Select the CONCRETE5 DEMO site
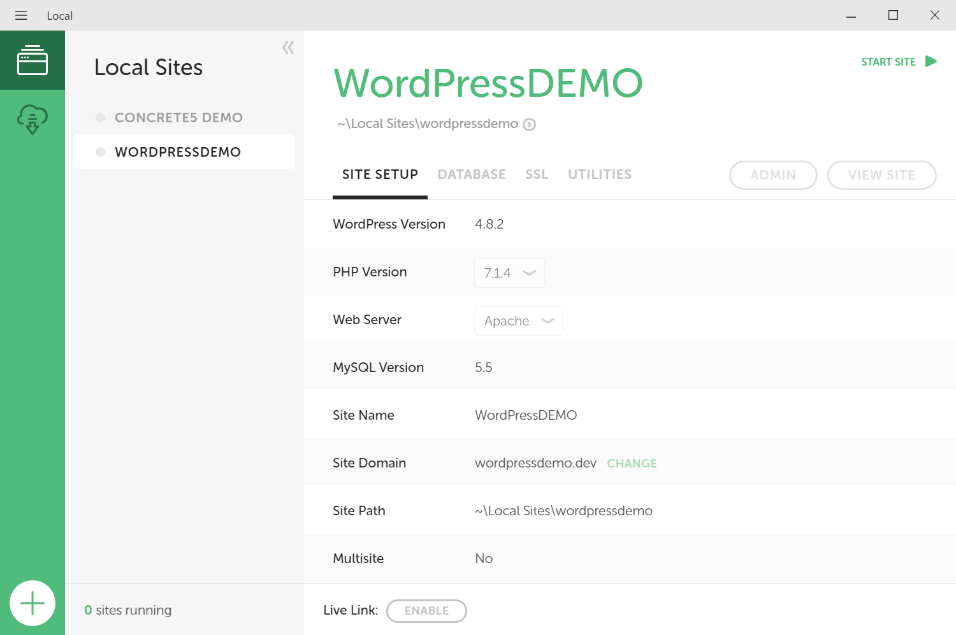This screenshot has width=956, height=635. [178, 117]
